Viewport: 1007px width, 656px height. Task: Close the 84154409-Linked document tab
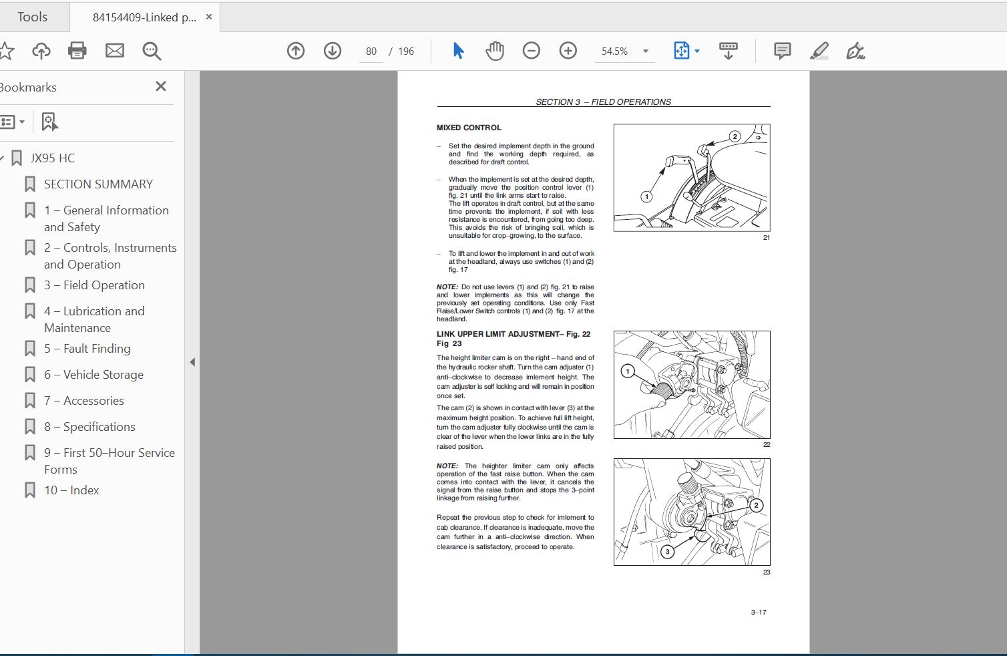point(209,17)
